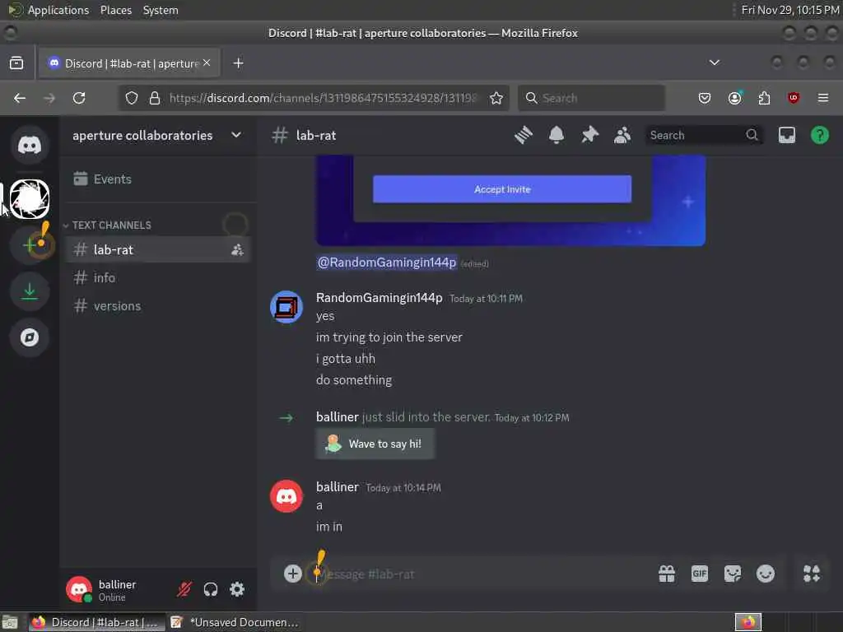The width and height of the screenshot is (843, 632).
Task: Select the versions channel
Action: (x=158, y=306)
